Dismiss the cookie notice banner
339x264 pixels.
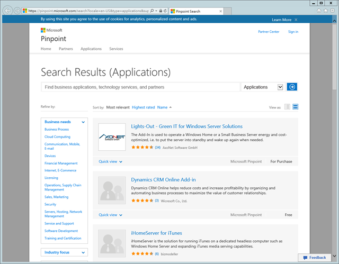coord(296,20)
